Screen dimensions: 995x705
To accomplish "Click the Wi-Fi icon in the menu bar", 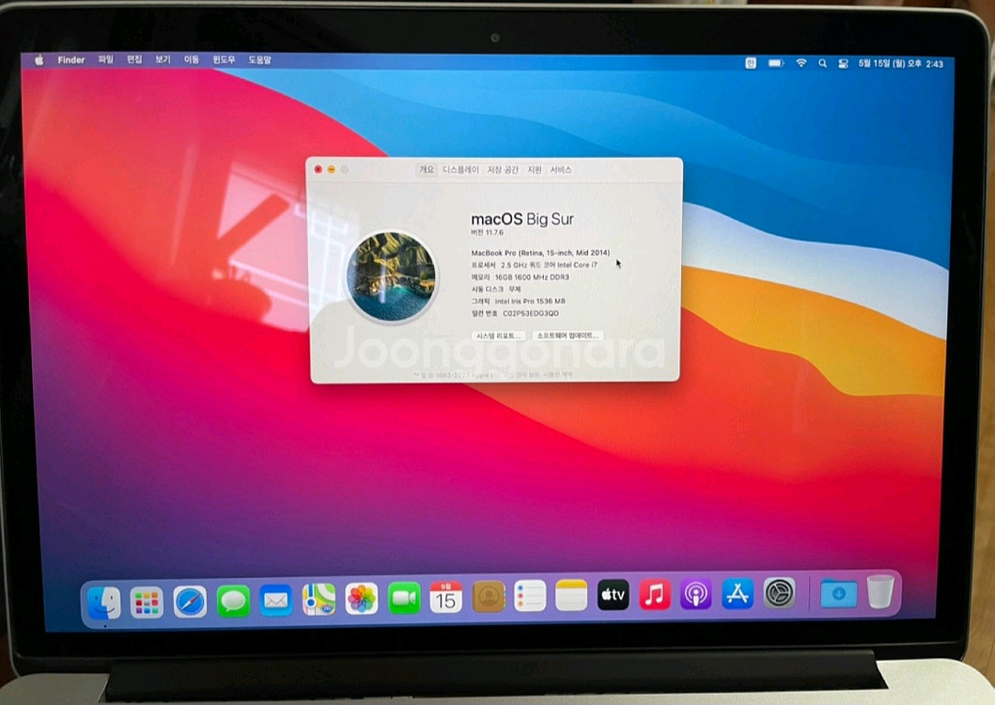I will pyautogui.click(x=801, y=62).
